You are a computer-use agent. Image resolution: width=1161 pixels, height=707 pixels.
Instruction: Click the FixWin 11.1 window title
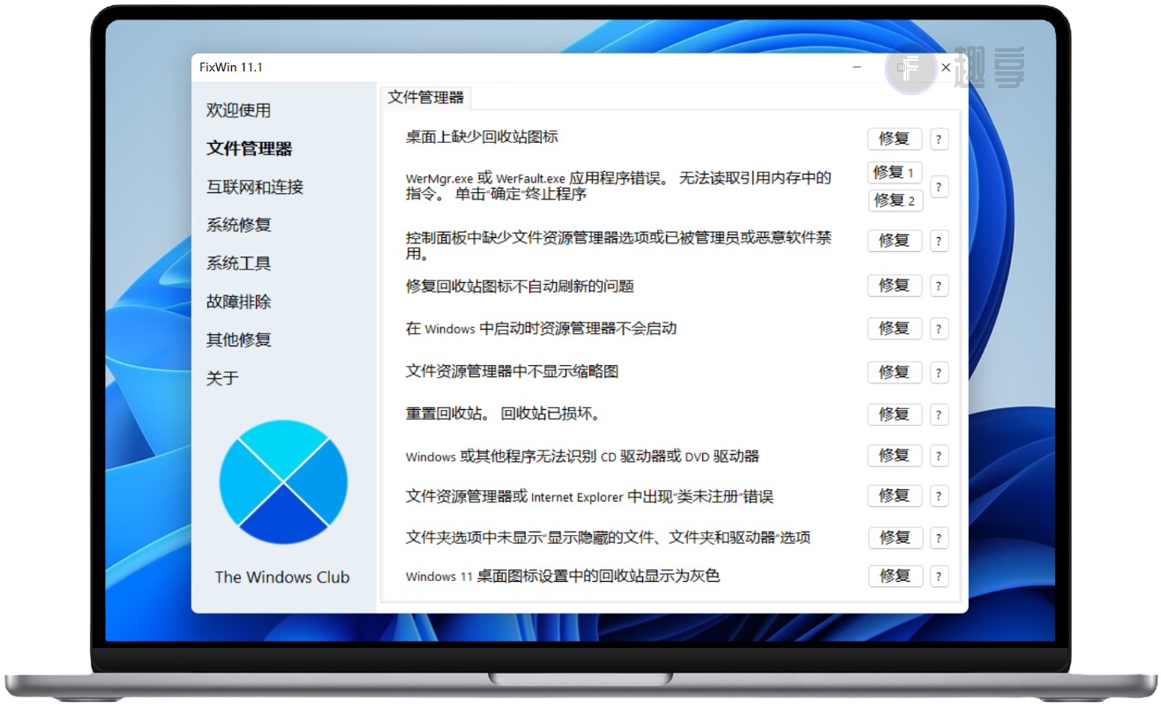coord(231,67)
